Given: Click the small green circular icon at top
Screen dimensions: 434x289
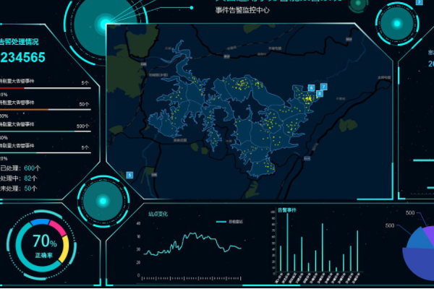Looking at the screenshot, I should point(356,5).
